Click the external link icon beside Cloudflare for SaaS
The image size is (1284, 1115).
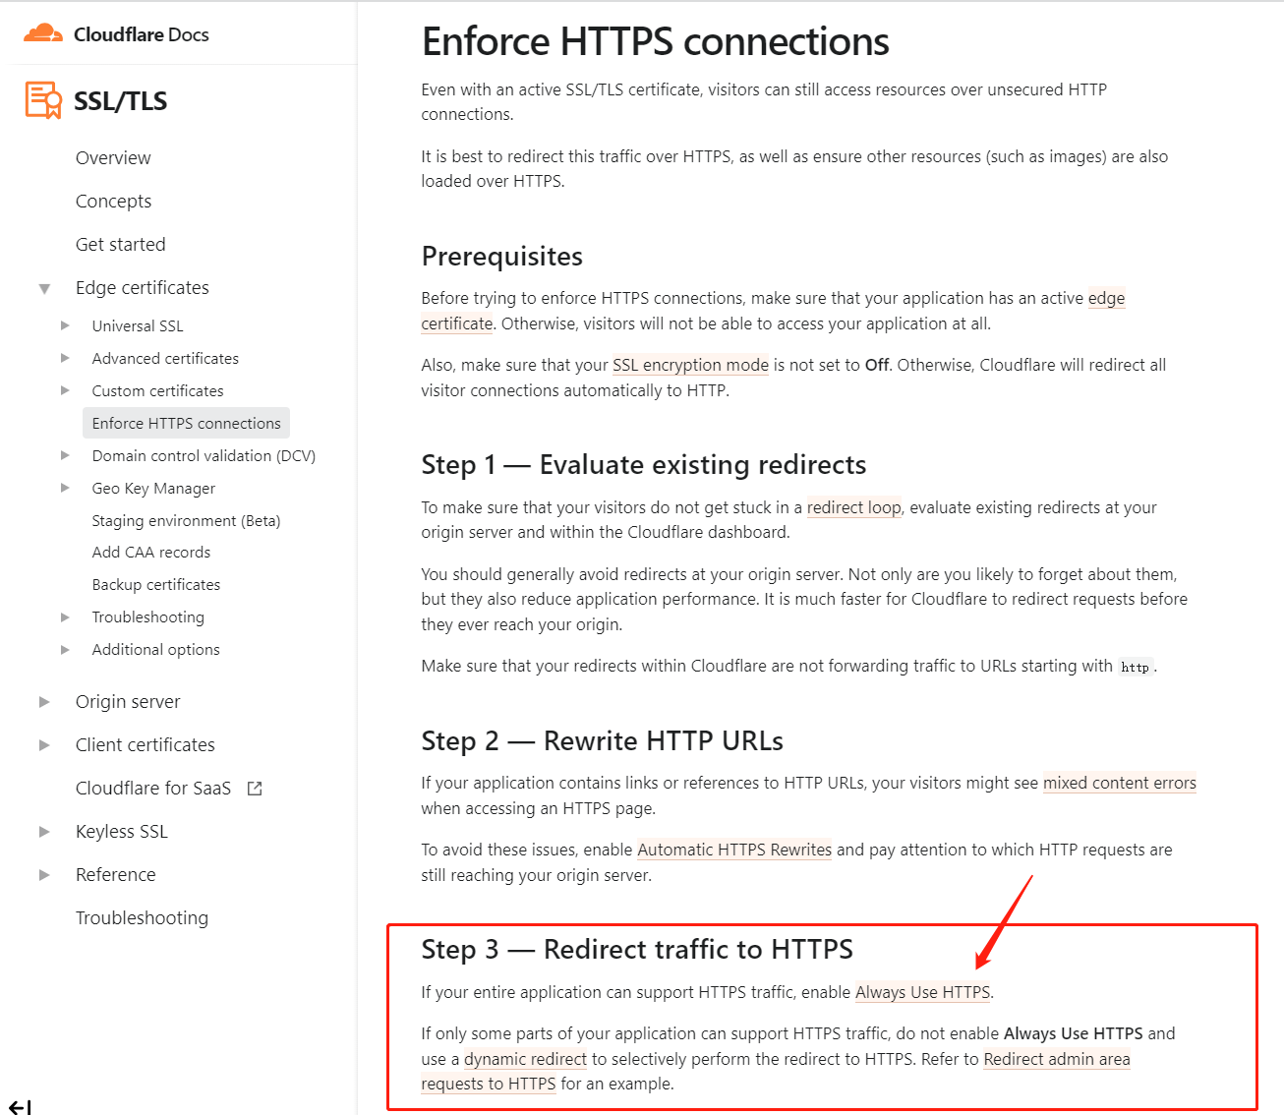click(x=255, y=789)
